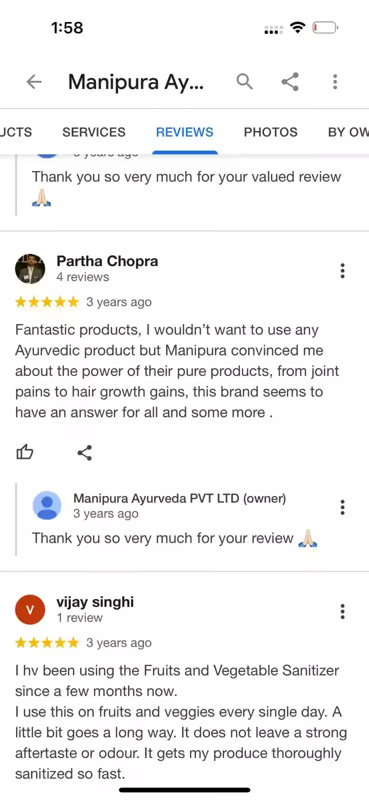The height and width of the screenshot is (800, 369).
Task: Open options for vijay singhi's review
Action: pos(342,611)
